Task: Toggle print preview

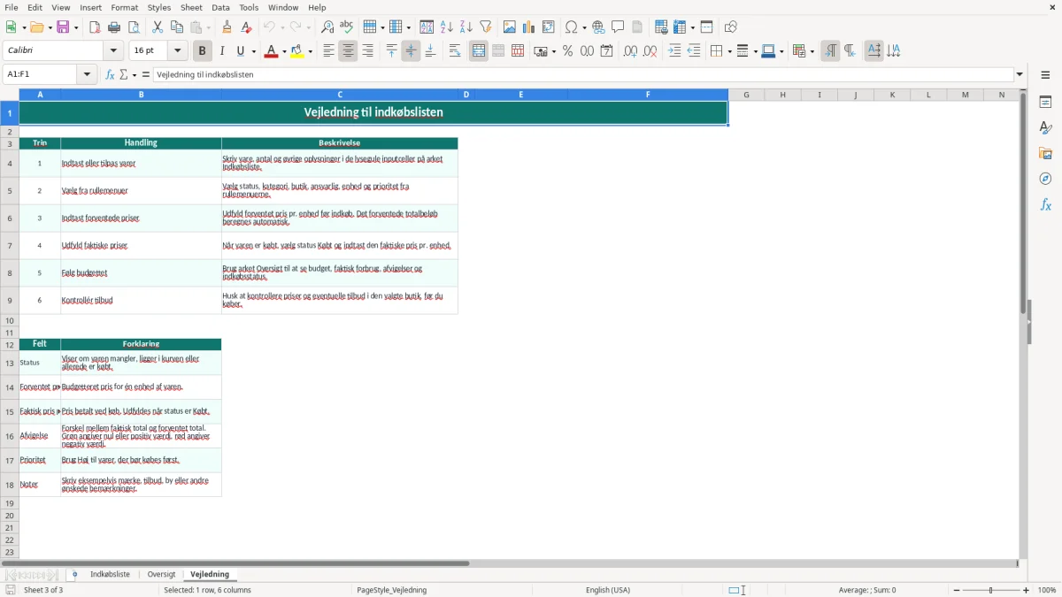Action: tap(134, 27)
